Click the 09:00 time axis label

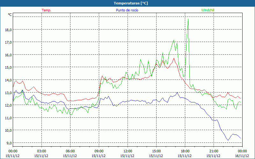99,151
